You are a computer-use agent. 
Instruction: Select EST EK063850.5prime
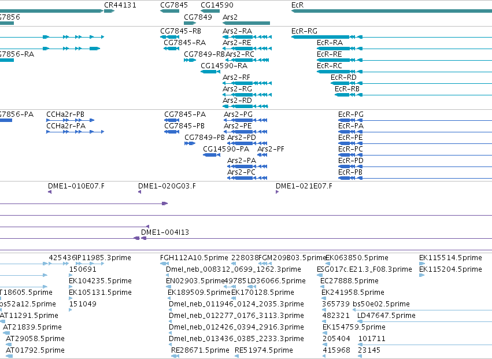[x=357, y=258]
